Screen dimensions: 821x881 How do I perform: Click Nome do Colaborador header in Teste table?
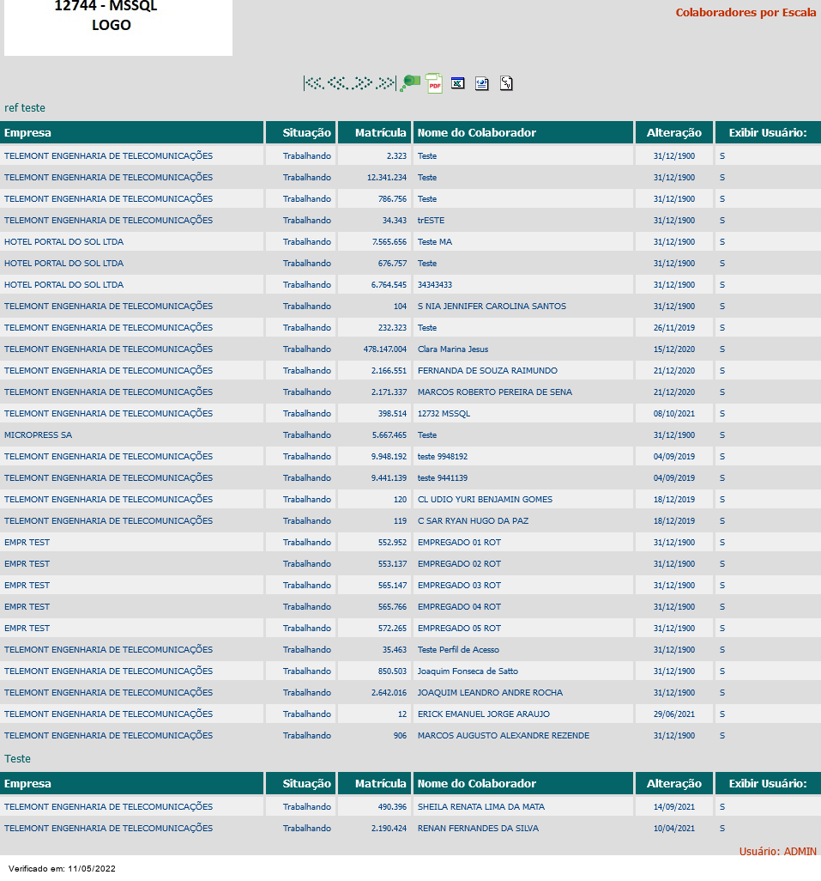(476, 783)
